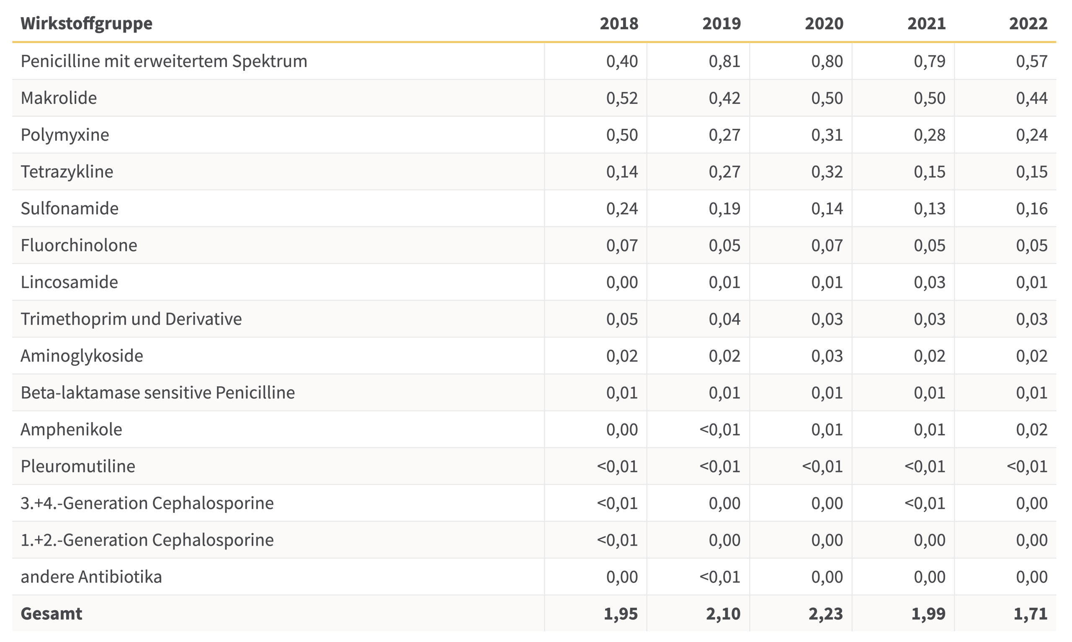Click the Wirkstoffgruppe column header
The image size is (1072, 642).
pyautogui.click(x=87, y=23)
